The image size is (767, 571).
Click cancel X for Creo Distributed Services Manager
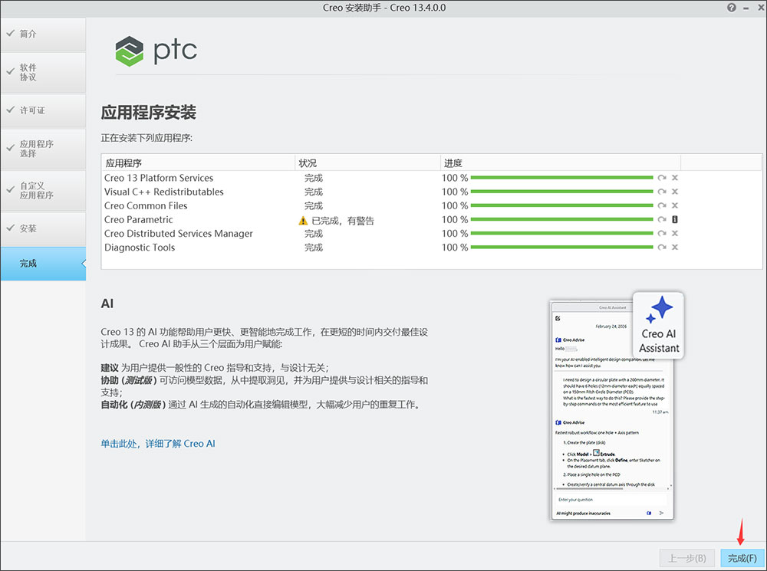click(675, 233)
